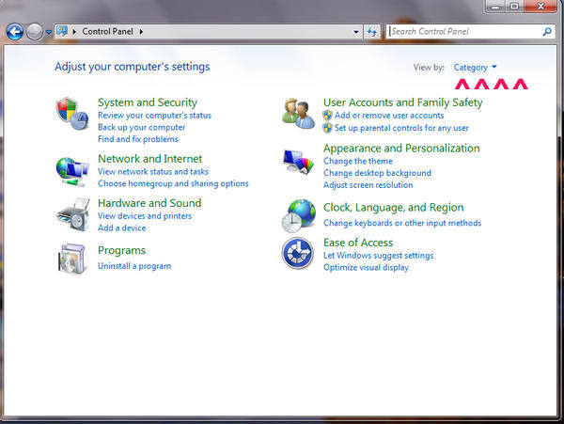Open the Programs disc box icon
Screen dimensions: 564x424
click(72, 259)
